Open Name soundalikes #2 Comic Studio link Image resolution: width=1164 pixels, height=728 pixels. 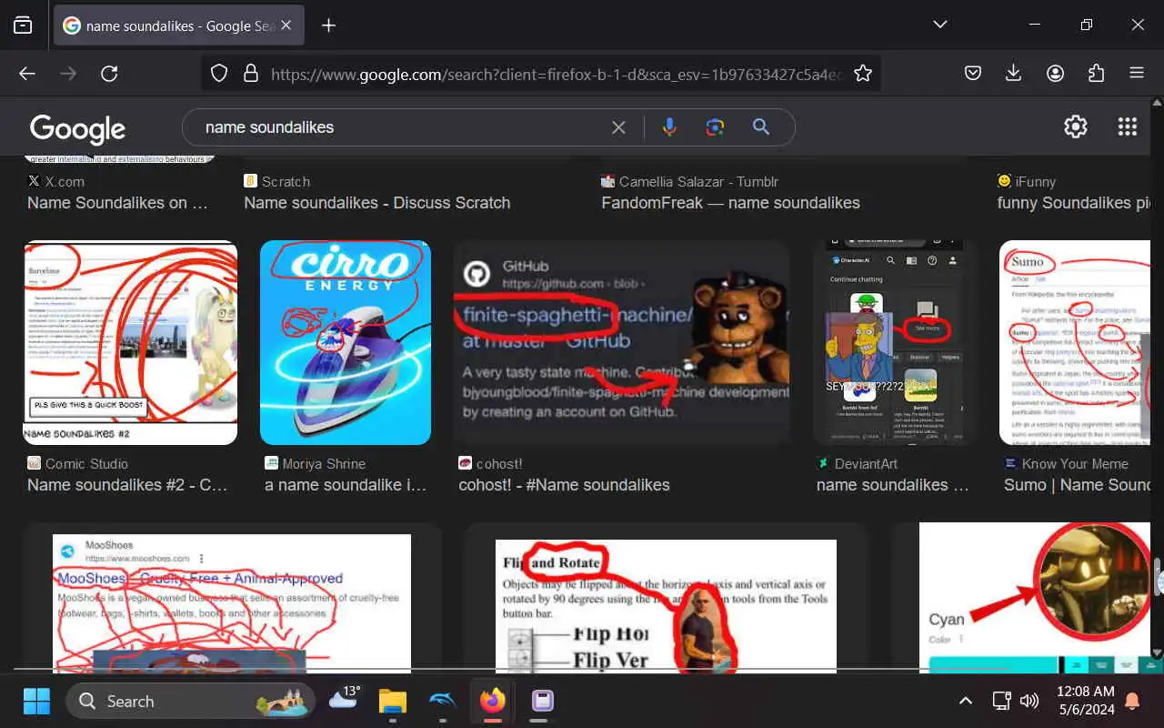point(127,485)
